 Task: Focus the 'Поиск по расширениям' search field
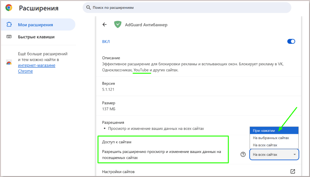click(187, 8)
